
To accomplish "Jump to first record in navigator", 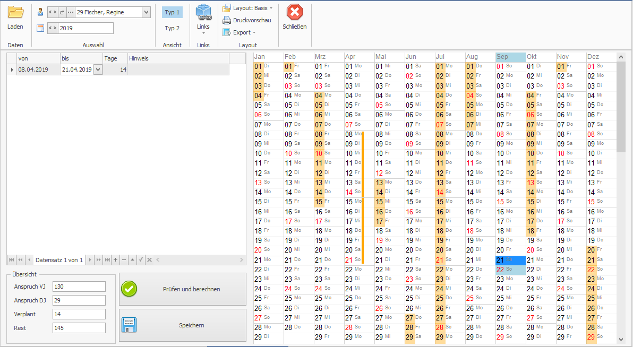I will [x=12, y=260].
